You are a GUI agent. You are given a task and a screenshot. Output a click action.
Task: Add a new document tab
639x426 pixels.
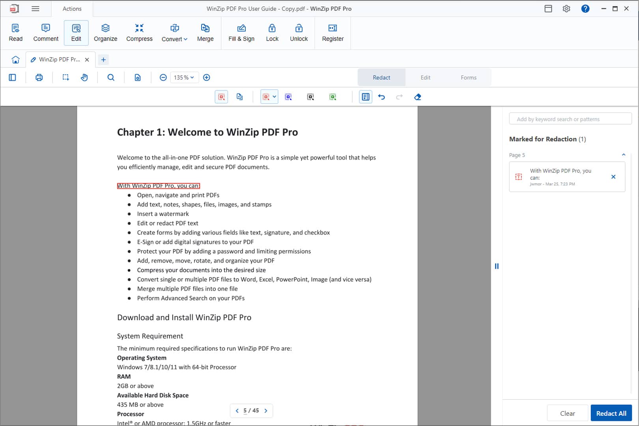pos(103,60)
